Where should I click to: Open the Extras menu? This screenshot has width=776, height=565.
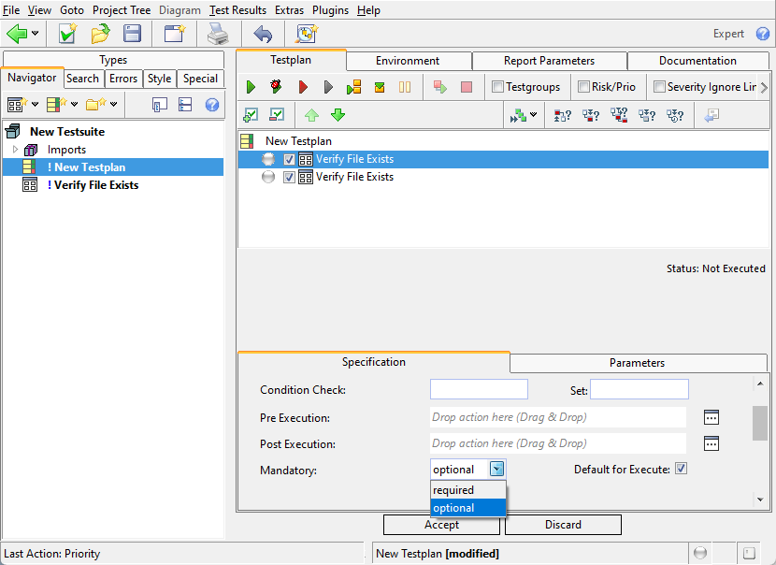(289, 10)
